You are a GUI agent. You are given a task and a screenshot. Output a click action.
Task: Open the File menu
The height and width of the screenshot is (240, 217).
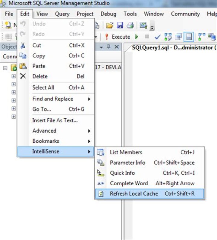[x=9, y=14]
